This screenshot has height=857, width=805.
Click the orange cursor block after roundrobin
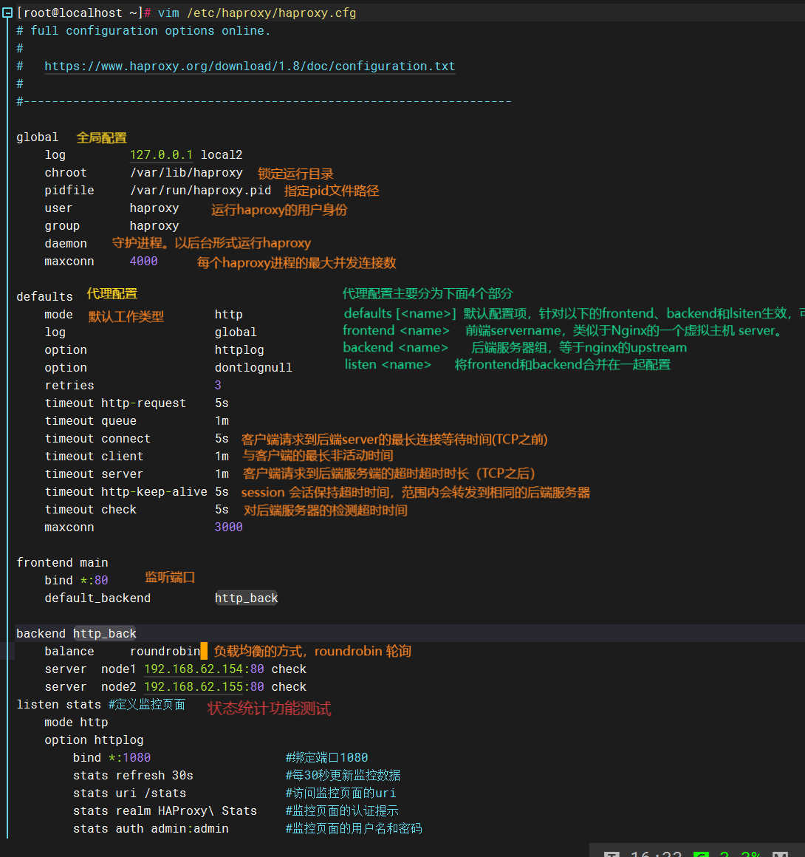(x=204, y=651)
